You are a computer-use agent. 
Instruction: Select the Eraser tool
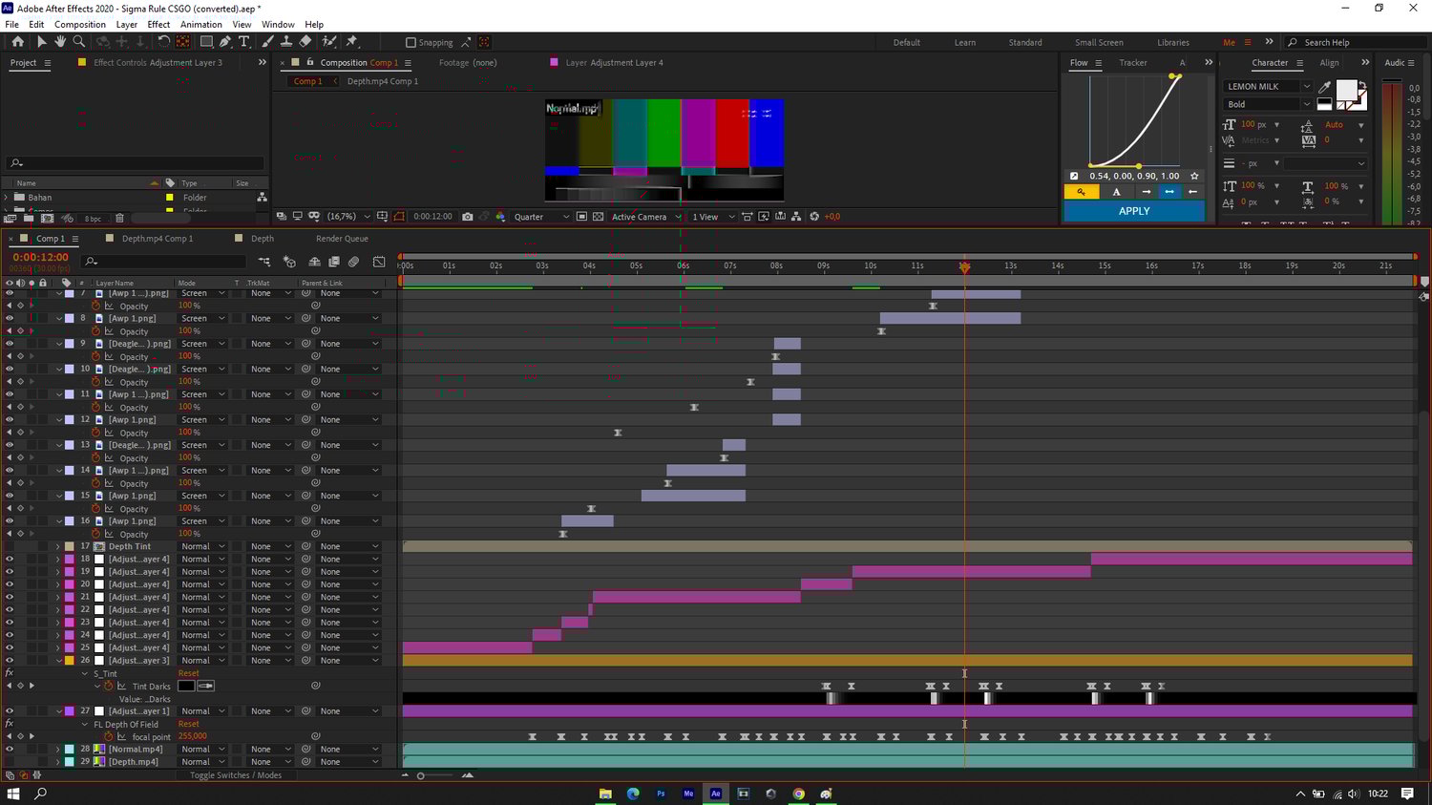(x=305, y=42)
